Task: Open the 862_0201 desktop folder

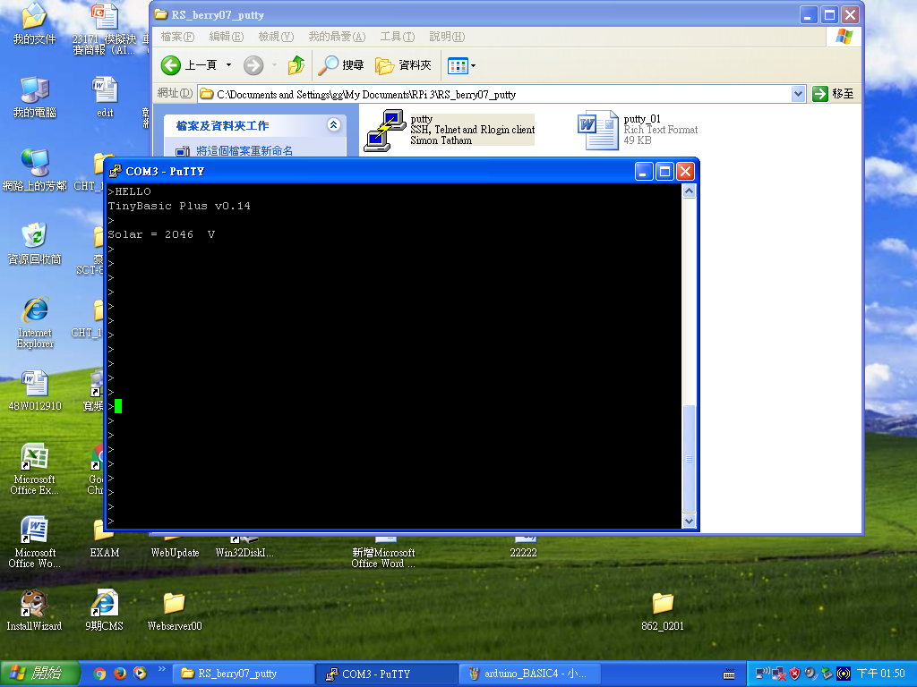Action: [661, 604]
